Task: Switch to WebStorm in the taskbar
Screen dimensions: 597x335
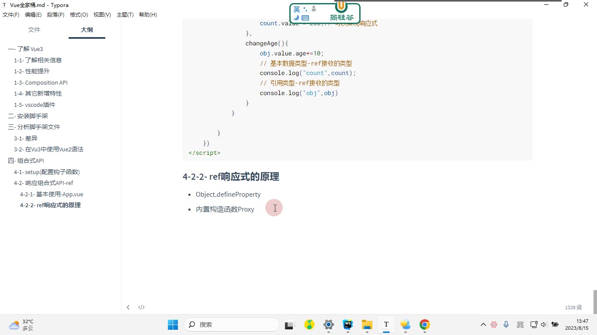Action: (x=348, y=325)
